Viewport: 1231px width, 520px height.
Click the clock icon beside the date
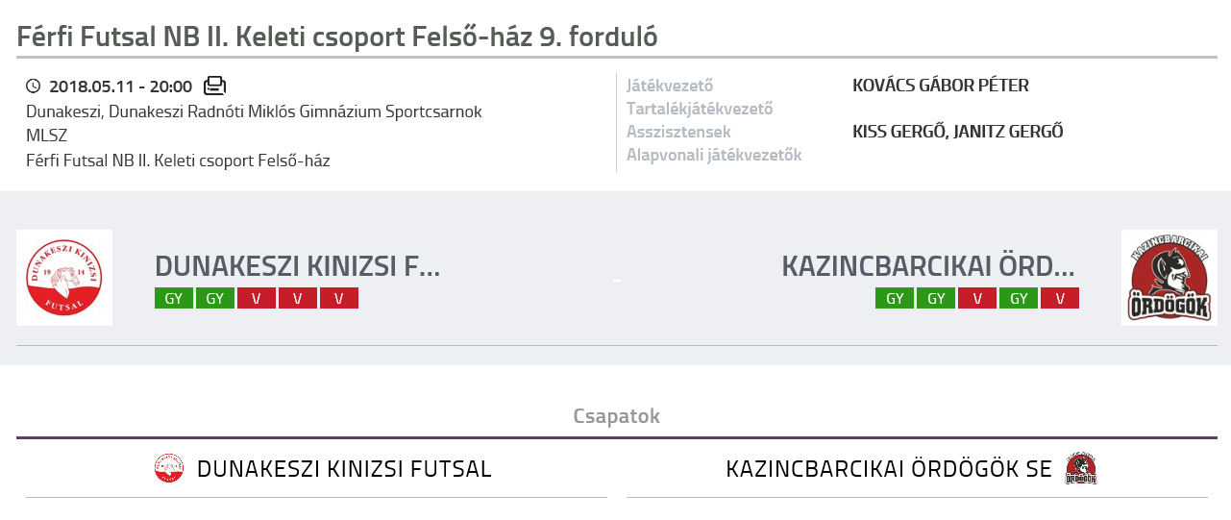[x=34, y=87]
